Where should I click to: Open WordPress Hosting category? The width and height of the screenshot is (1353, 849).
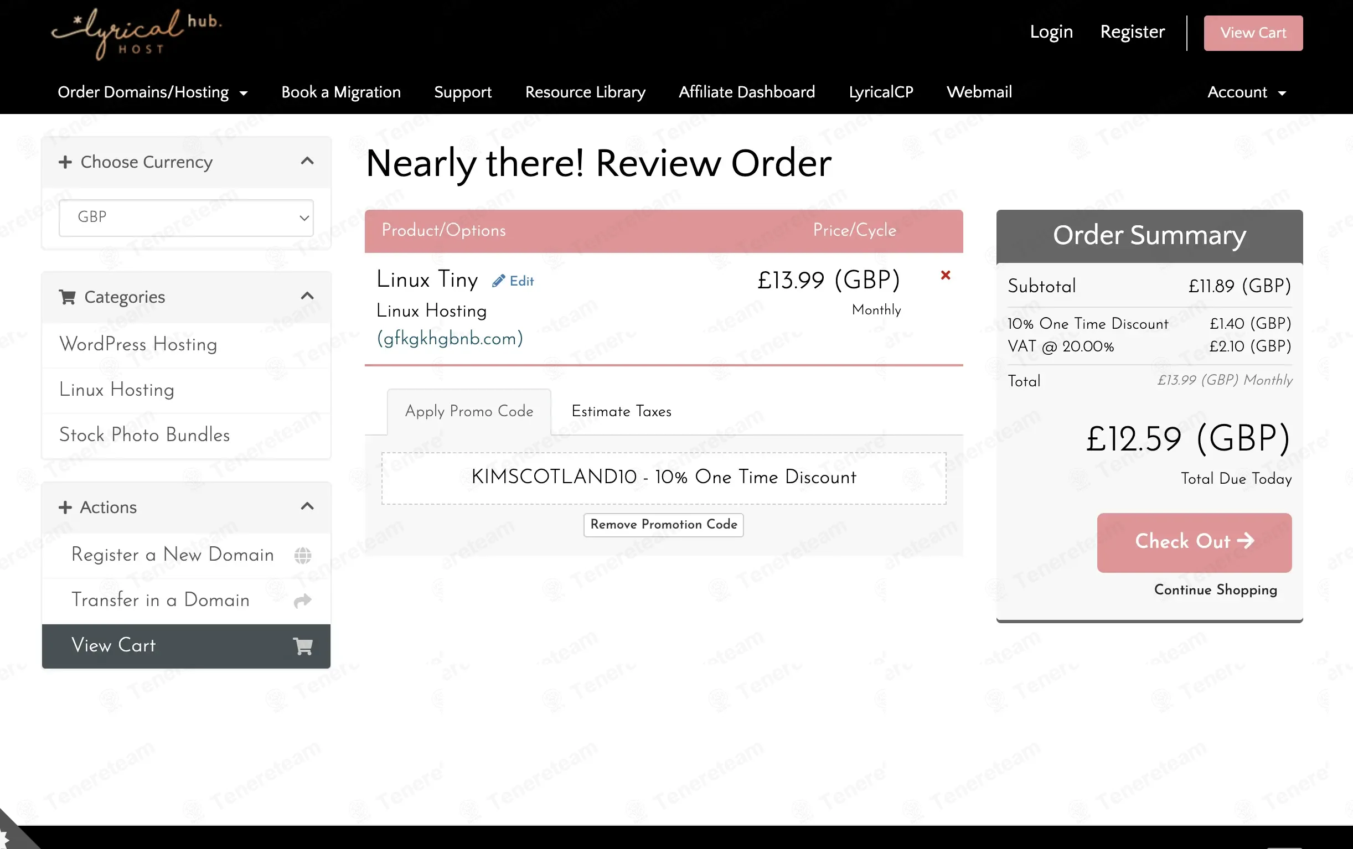coord(186,345)
